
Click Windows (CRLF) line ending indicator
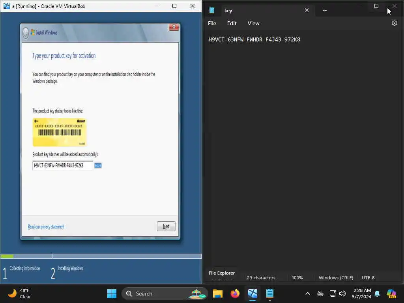pos(336,278)
